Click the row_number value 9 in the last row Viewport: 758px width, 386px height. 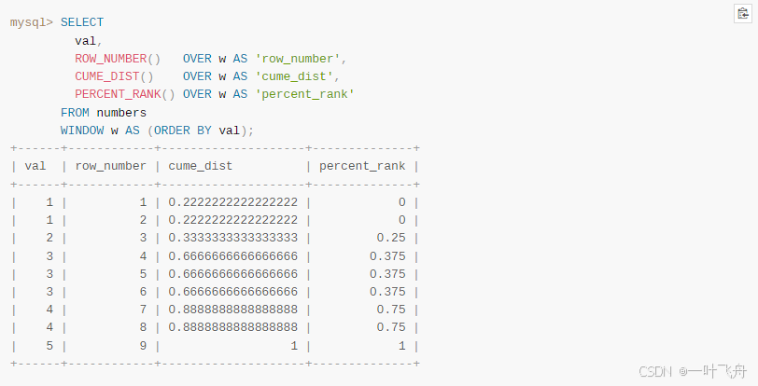143,346
